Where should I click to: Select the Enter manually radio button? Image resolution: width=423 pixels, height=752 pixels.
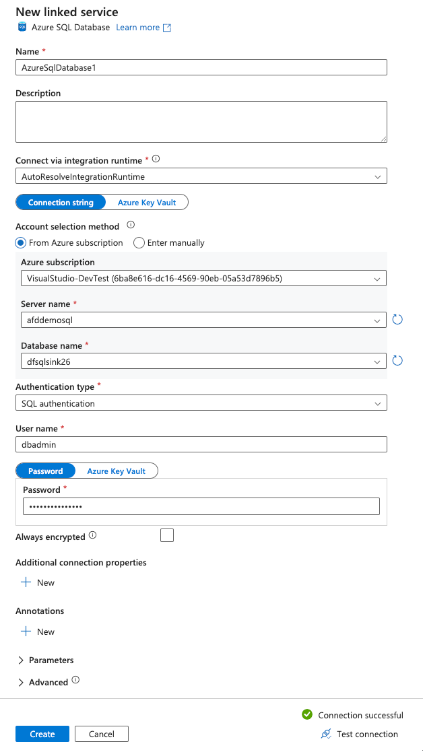(139, 242)
